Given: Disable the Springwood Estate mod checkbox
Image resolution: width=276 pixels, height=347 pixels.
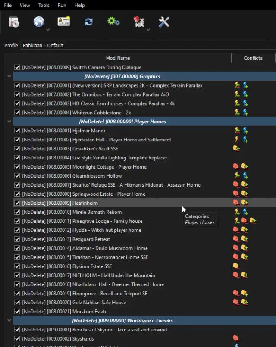Looking at the screenshot, I should tap(17, 194).
